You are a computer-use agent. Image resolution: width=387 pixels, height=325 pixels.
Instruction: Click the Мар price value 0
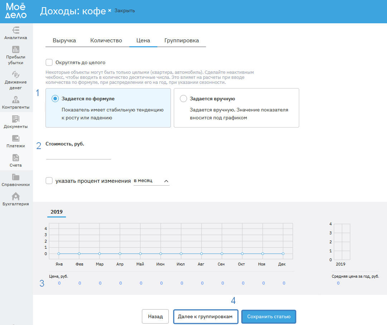(x=100, y=283)
